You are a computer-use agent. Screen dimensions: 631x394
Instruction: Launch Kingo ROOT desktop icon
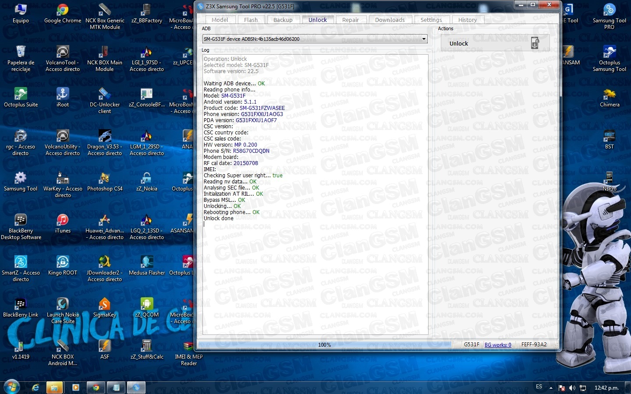pyautogui.click(x=63, y=266)
